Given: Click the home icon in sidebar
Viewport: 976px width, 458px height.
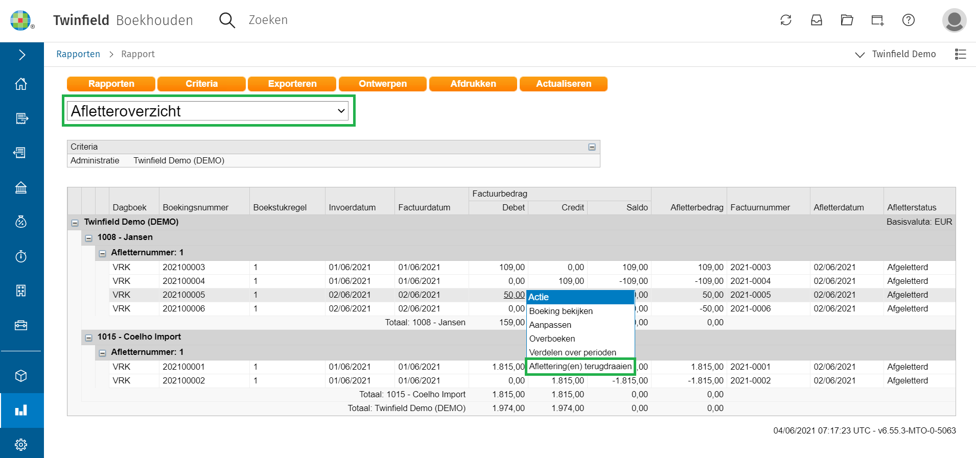Looking at the screenshot, I should [21, 84].
